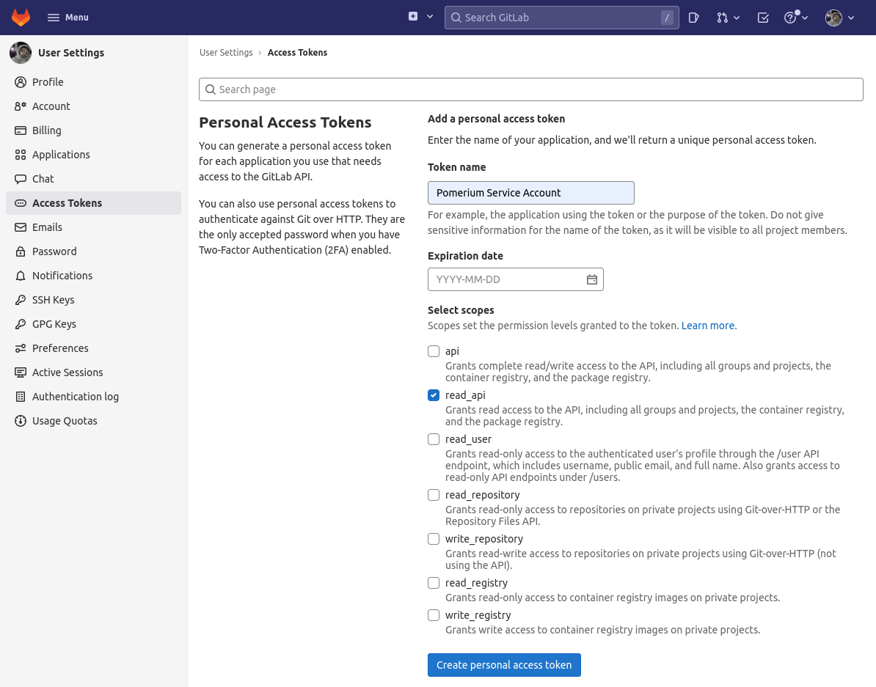
Task: Open the Learn more link about scopes
Action: 708,325
